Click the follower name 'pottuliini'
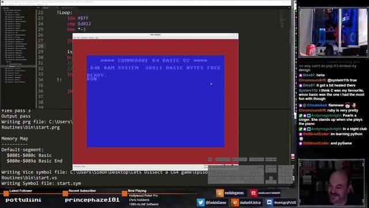The image size is (369, 208). coord(23,200)
